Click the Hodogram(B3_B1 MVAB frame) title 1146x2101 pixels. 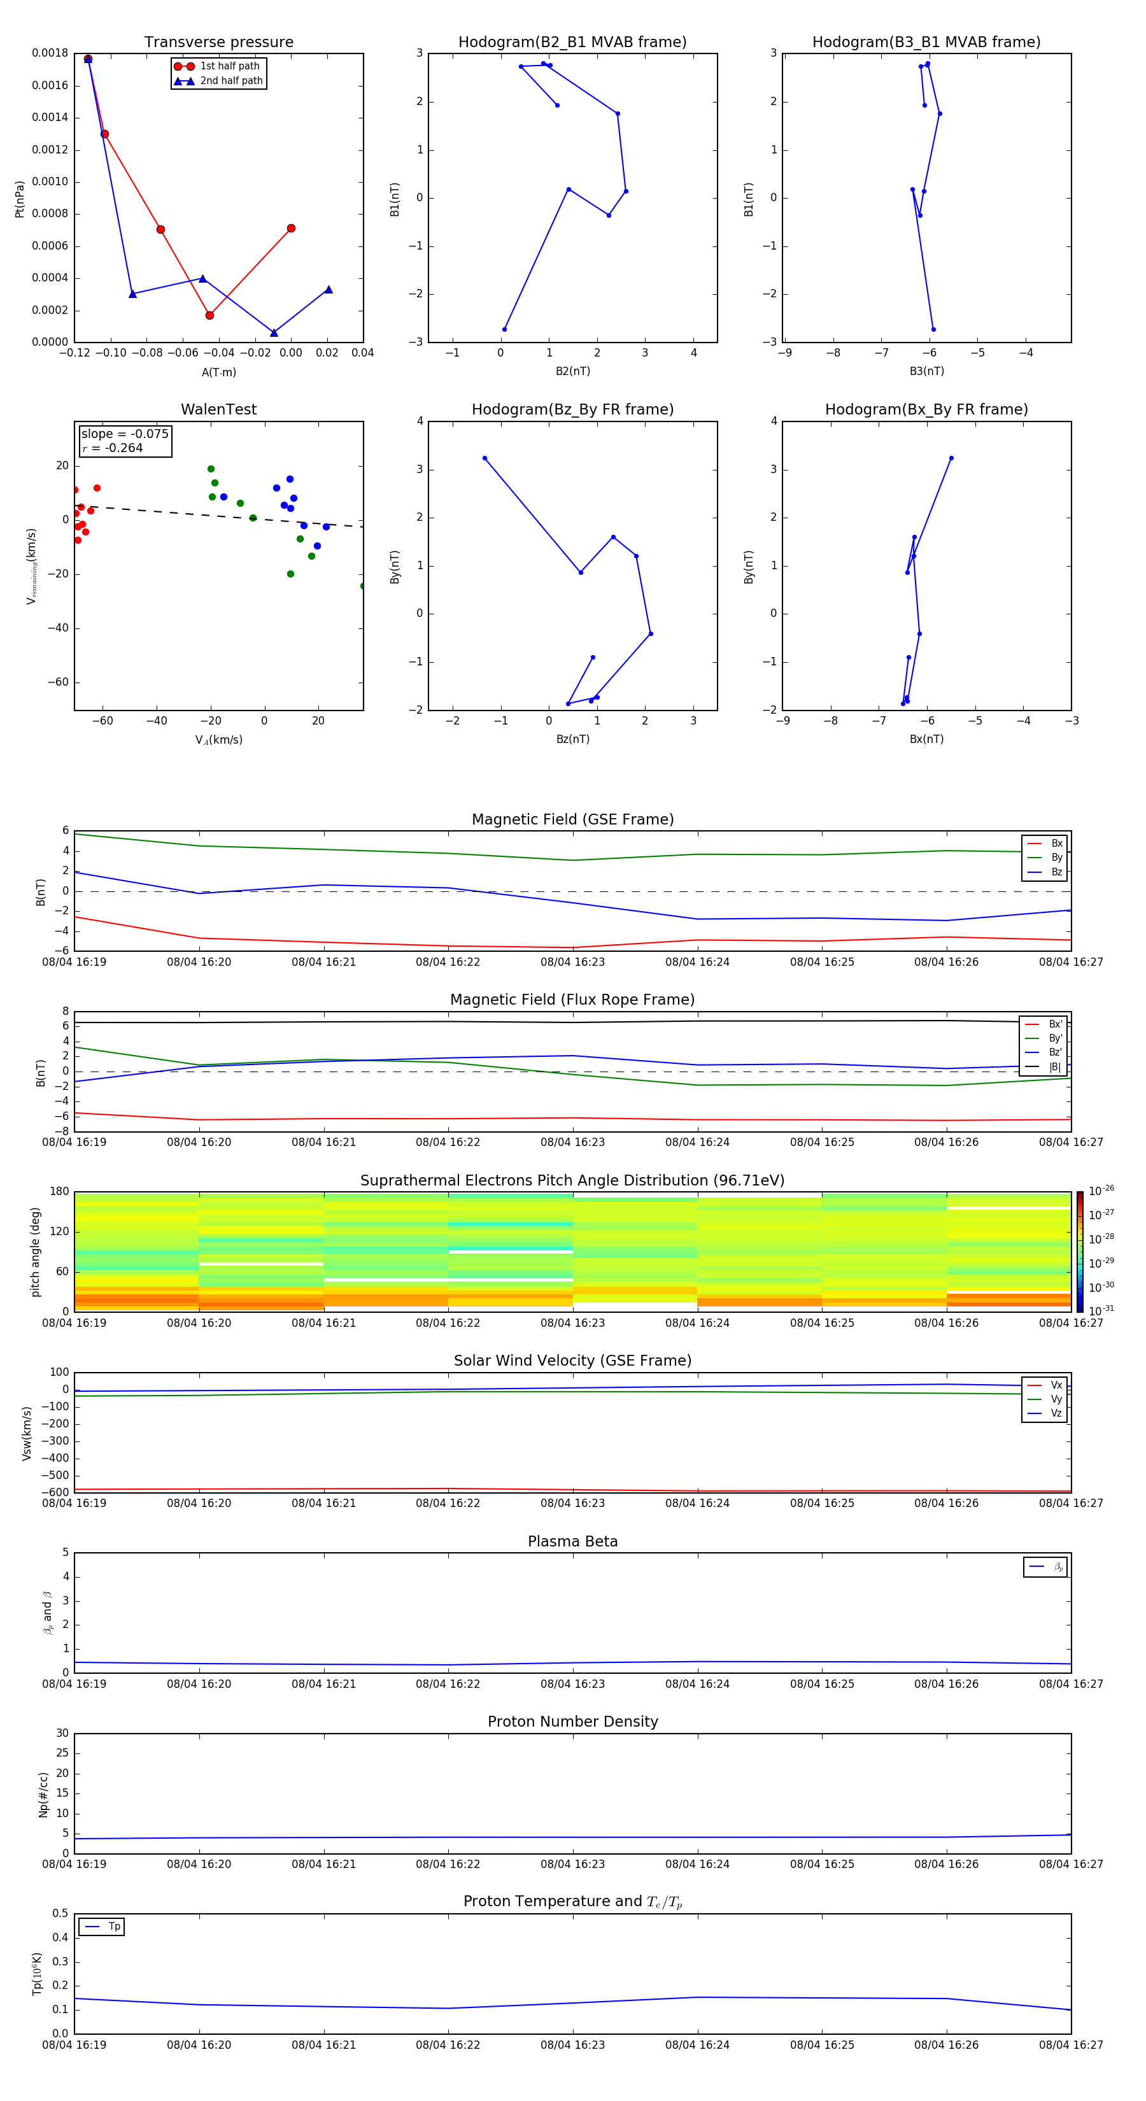coord(926,43)
